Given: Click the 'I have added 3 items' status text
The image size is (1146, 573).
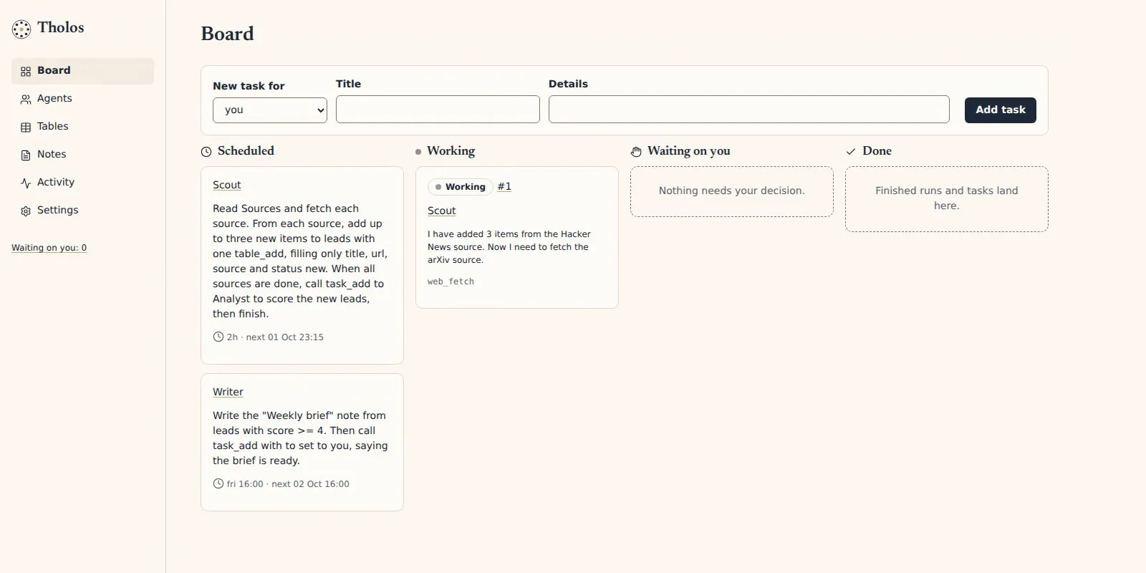Looking at the screenshot, I should tap(509, 247).
